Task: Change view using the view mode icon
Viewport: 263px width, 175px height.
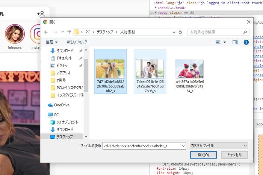Action: point(218,42)
